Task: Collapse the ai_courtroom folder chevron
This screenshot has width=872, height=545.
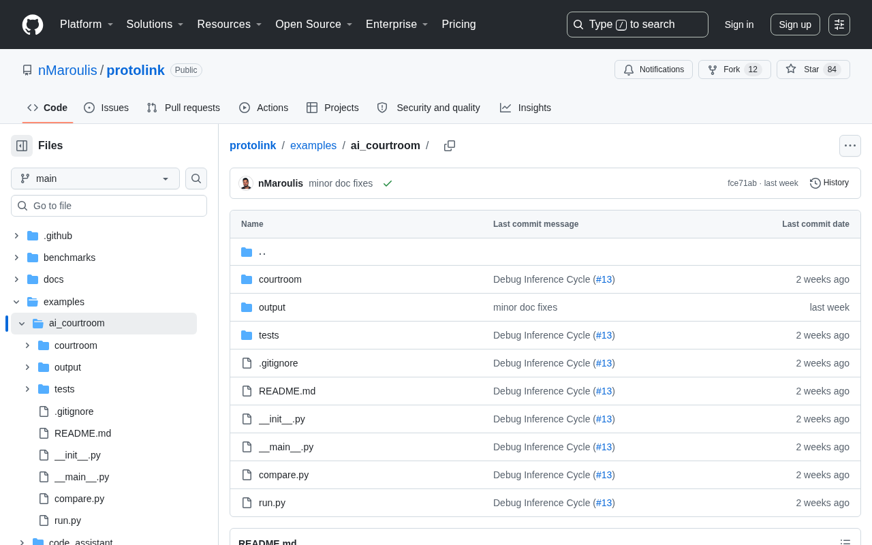Action: [x=22, y=324]
